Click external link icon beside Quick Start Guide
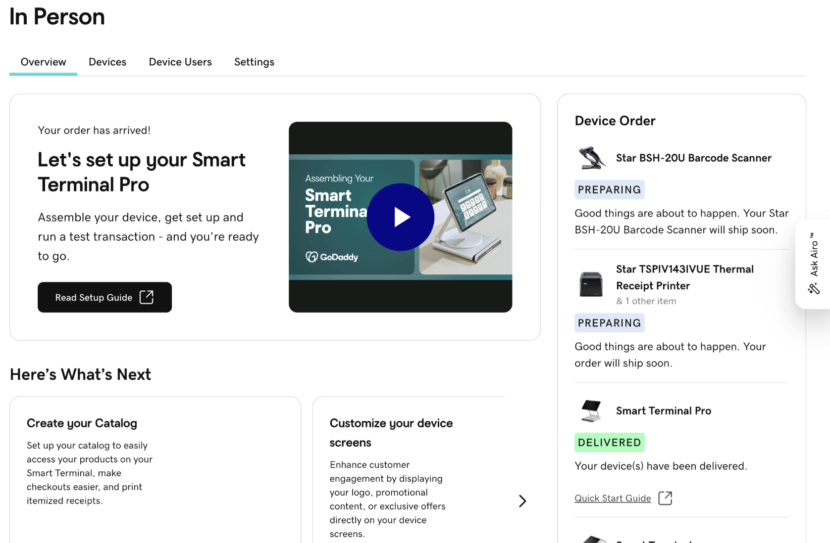The width and height of the screenshot is (830, 543). (665, 498)
